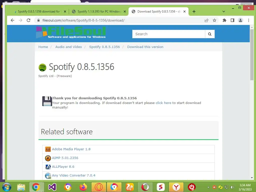Viewport: 256px width, 192px height.
Task: Close the 'Spotify 1.1.9.393 for PC' tab
Action: 125,11
